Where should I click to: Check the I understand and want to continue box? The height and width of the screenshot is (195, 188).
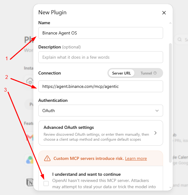coord(46,184)
